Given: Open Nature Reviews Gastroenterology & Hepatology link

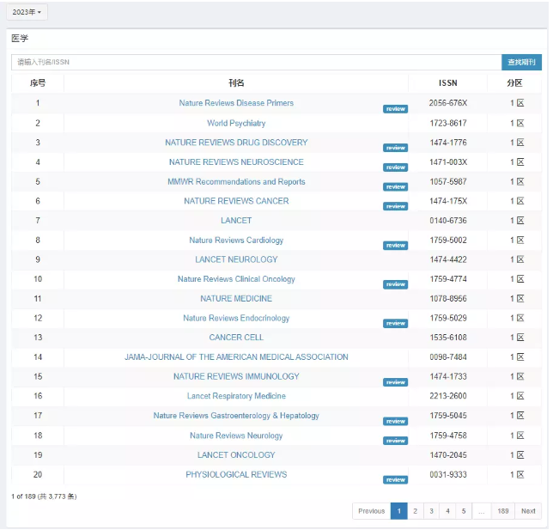Looking at the screenshot, I should click(236, 416).
